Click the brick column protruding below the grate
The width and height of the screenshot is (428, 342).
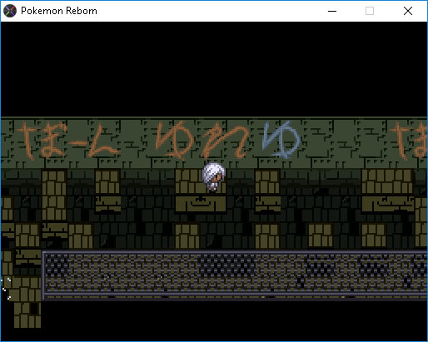click(x=27, y=315)
